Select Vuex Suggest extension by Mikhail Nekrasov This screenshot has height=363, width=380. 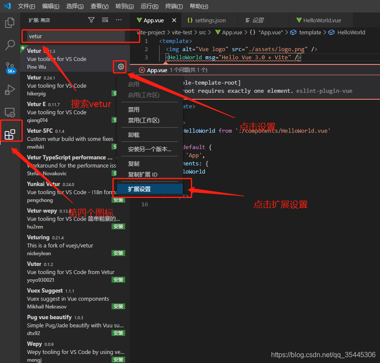point(75,299)
